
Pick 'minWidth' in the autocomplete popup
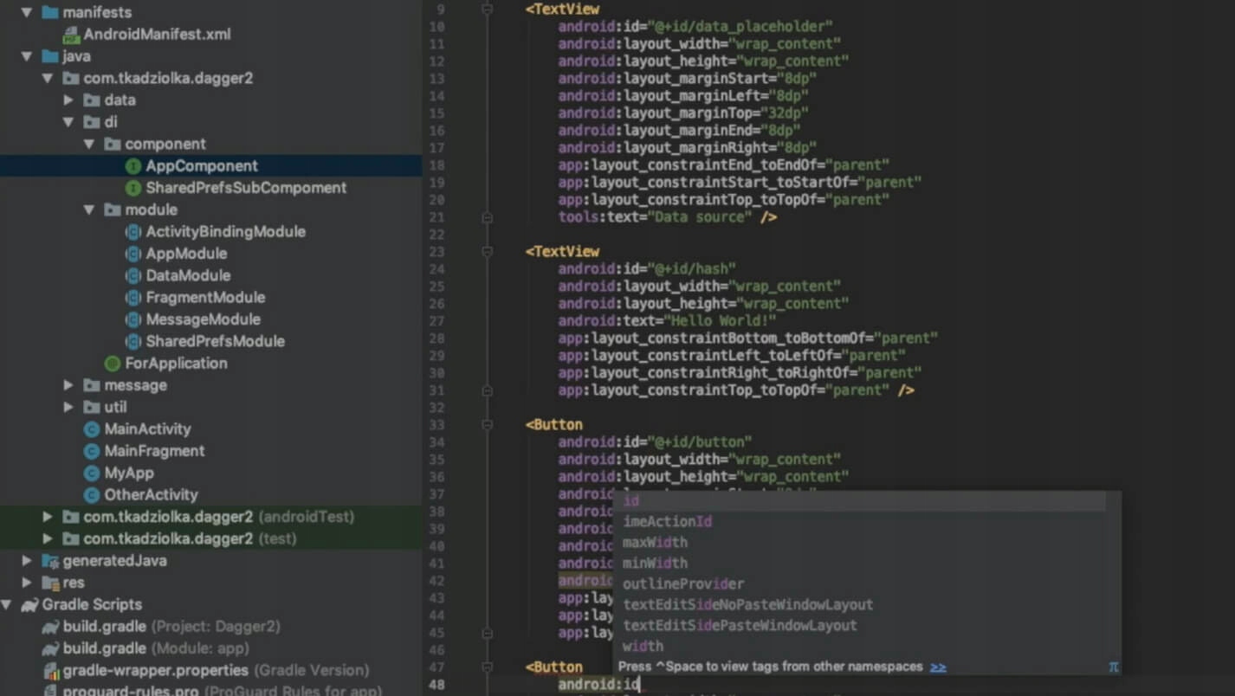pos(859,564)
